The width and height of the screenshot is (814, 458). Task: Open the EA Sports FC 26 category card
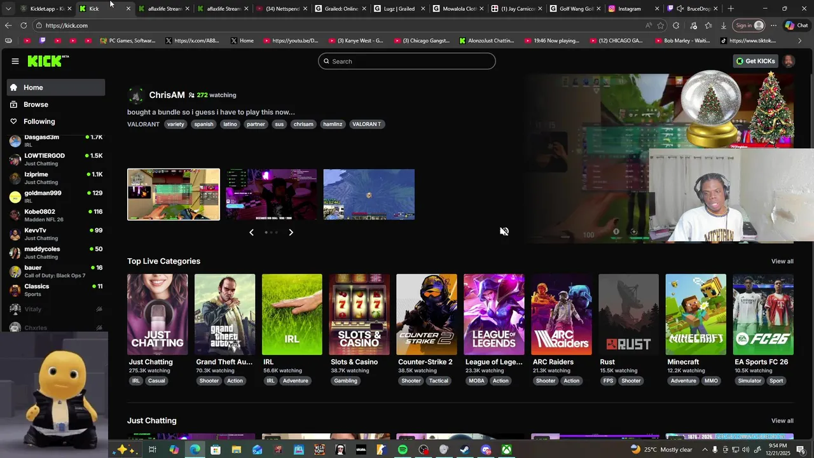coord(763,314)
